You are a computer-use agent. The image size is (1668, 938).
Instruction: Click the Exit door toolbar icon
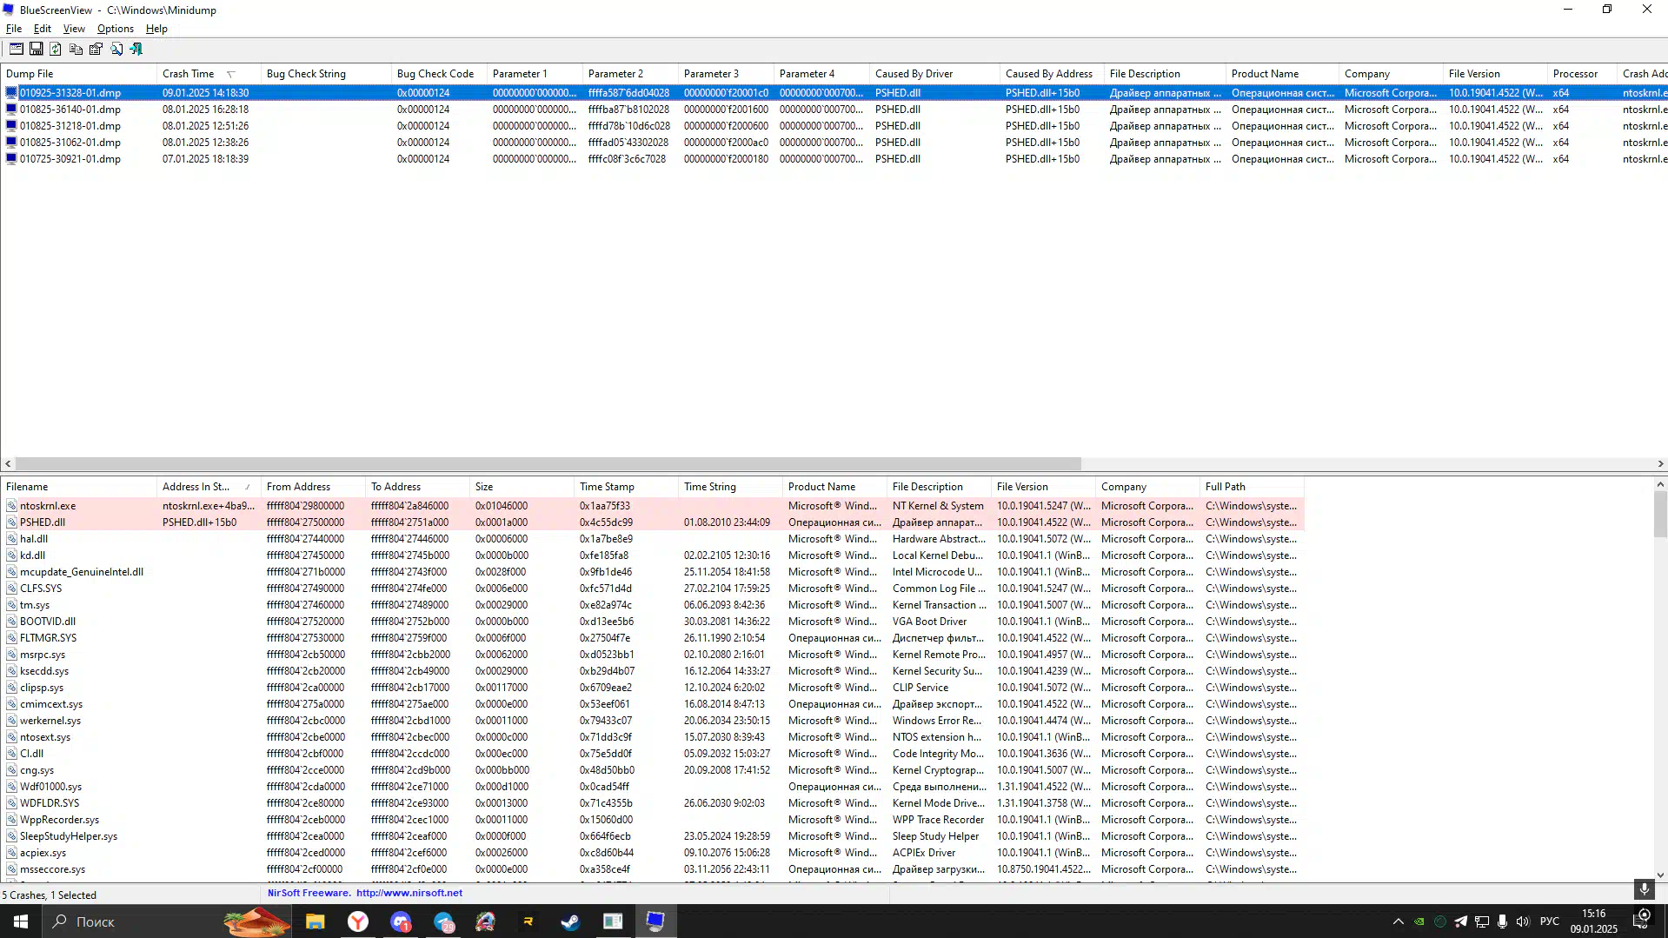pyautogui.click(x=136, y=49)
